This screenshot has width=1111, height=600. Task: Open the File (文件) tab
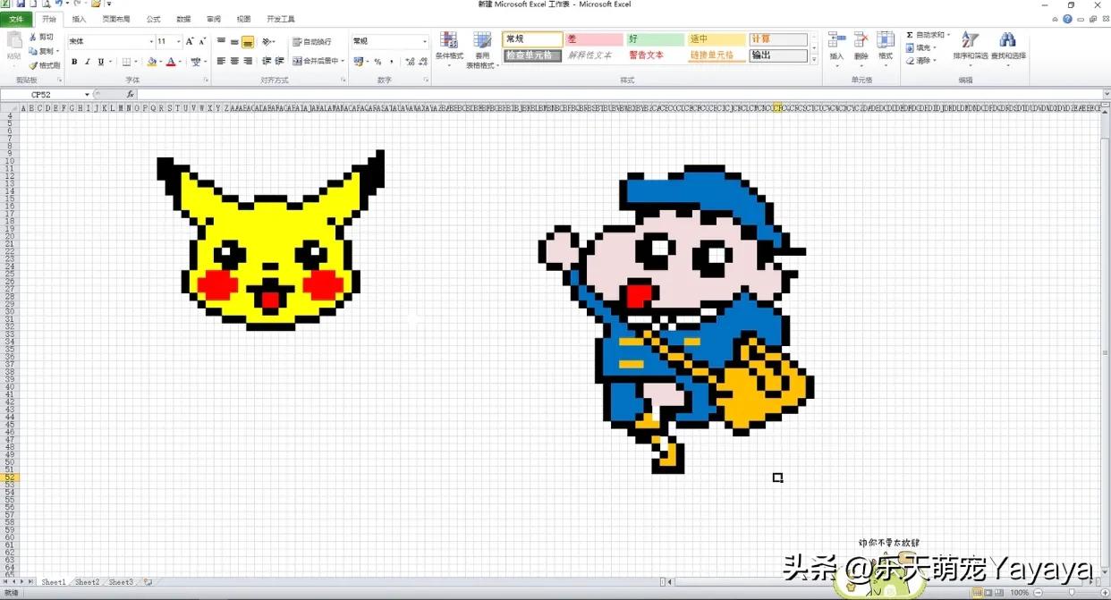(16, 19)
